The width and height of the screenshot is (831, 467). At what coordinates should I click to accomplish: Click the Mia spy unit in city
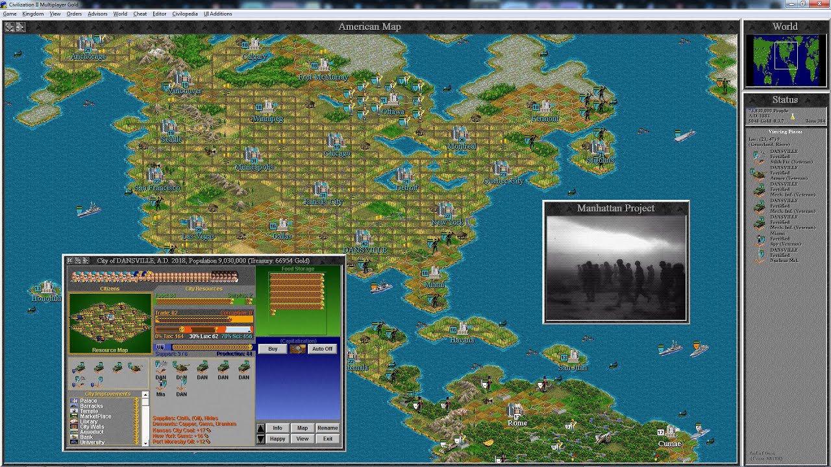tap(160, 385)
